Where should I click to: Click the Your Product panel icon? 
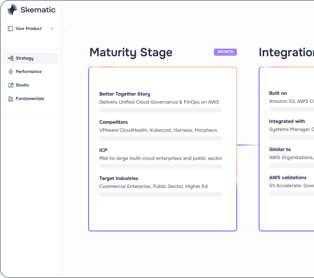(x=10, y=29)
